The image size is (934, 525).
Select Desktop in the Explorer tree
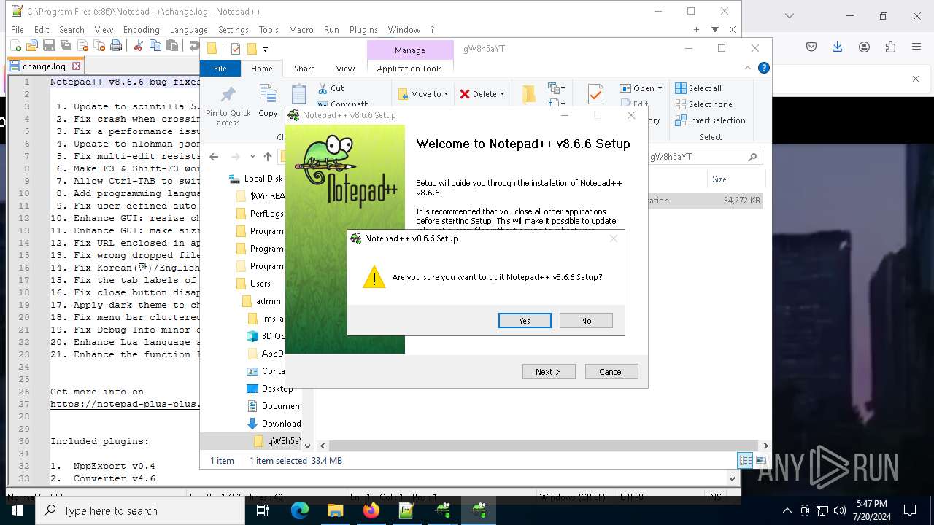tap(269, 389)
